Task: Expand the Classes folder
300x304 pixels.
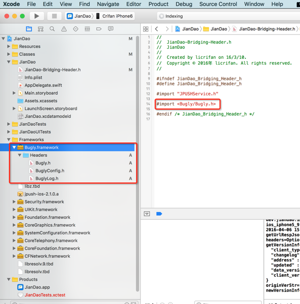Action: [x=8, y=54]
